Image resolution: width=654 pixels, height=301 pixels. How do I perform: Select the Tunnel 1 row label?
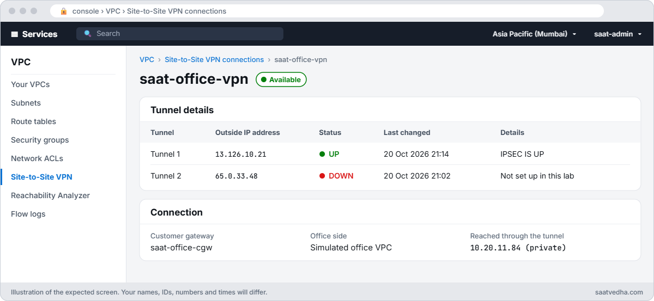click(x=165, y=154)
